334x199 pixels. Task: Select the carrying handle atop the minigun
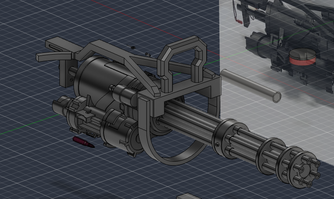pyautogui.click(x=182, y=63)
